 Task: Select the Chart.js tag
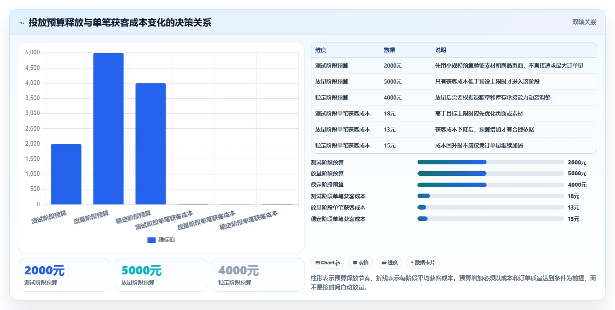328,263
